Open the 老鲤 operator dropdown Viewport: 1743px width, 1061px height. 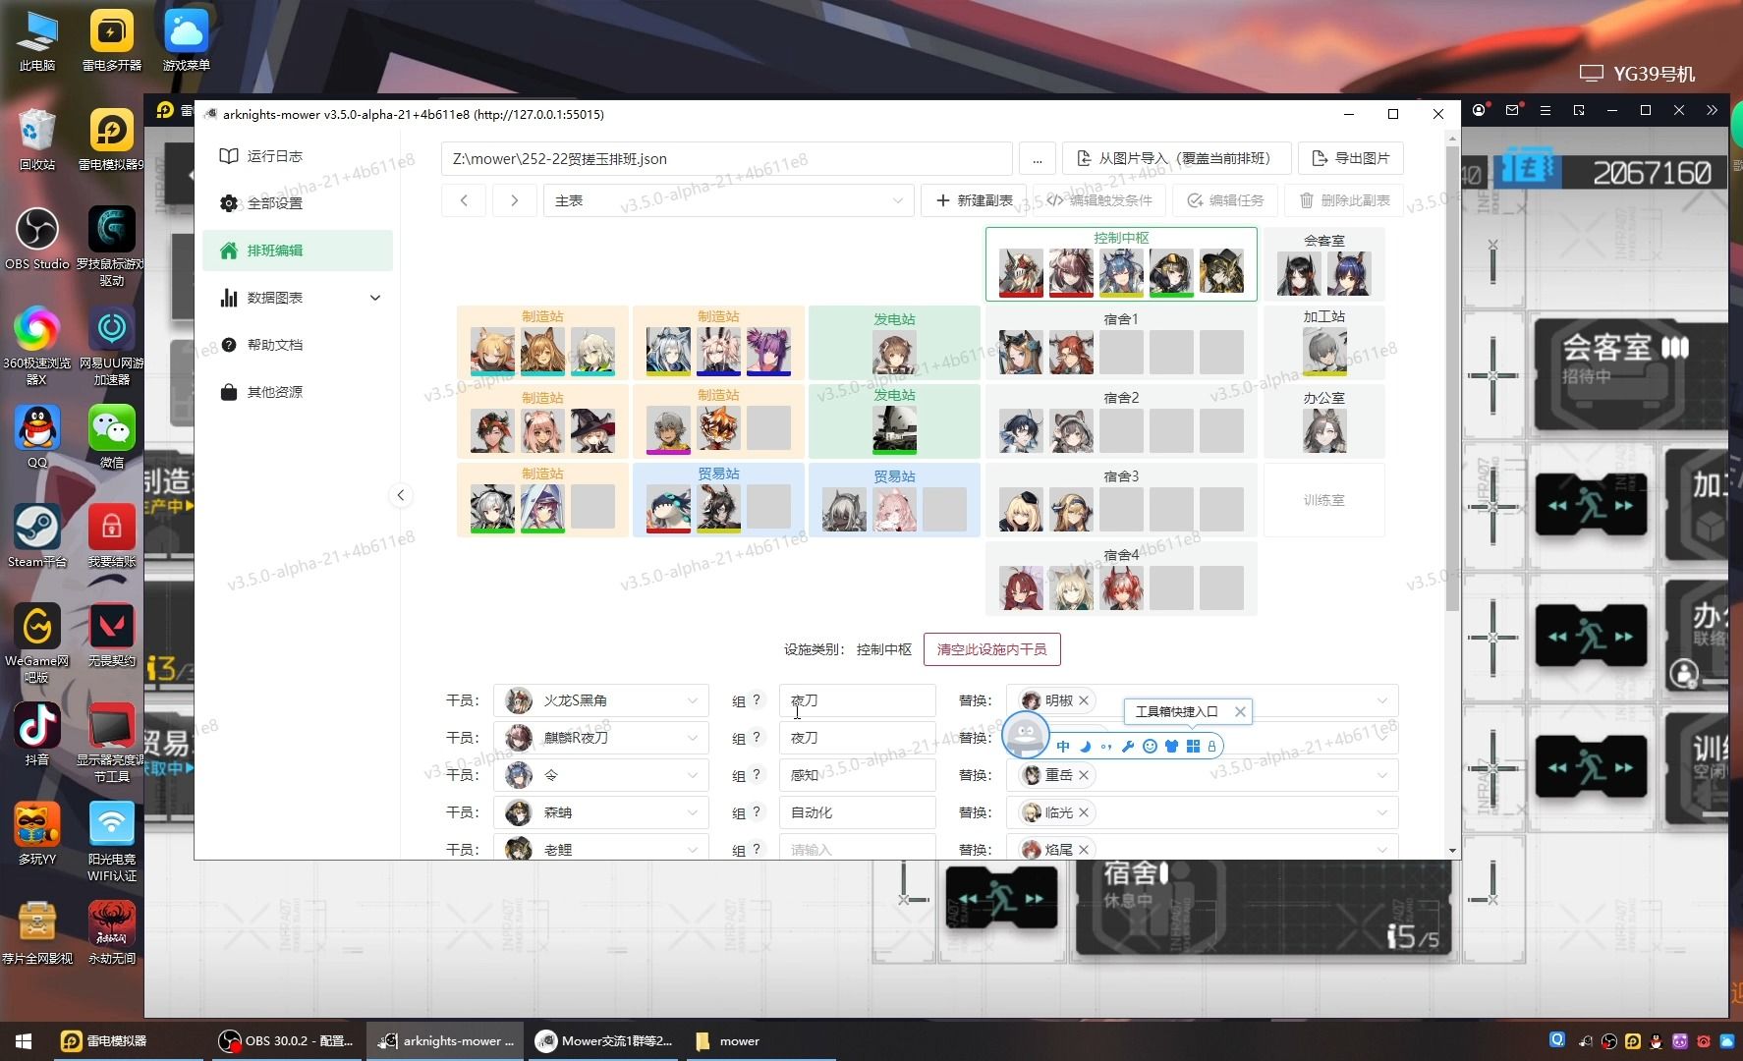click(601, 849)
